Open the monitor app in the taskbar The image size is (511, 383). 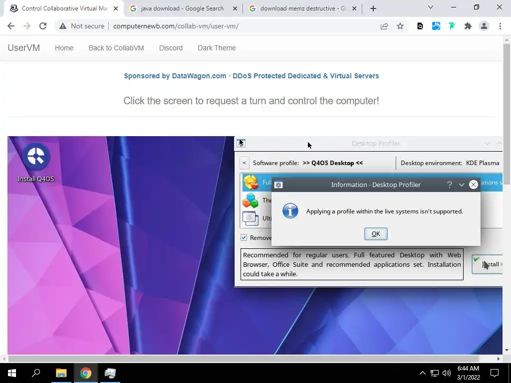110,373
